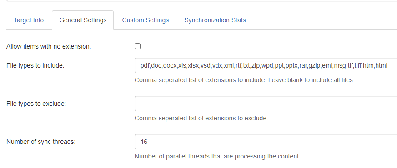Click the sync threads field showing 16
The height and width of the screenshot is (168, 397).
point(266,142)
